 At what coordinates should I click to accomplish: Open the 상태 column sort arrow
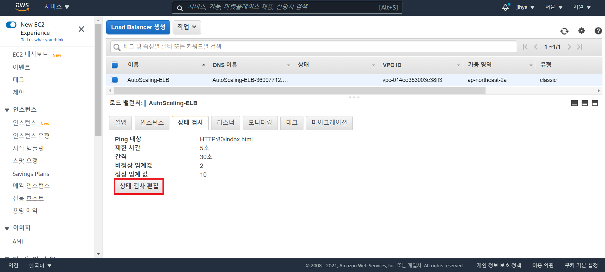[373, 65]
